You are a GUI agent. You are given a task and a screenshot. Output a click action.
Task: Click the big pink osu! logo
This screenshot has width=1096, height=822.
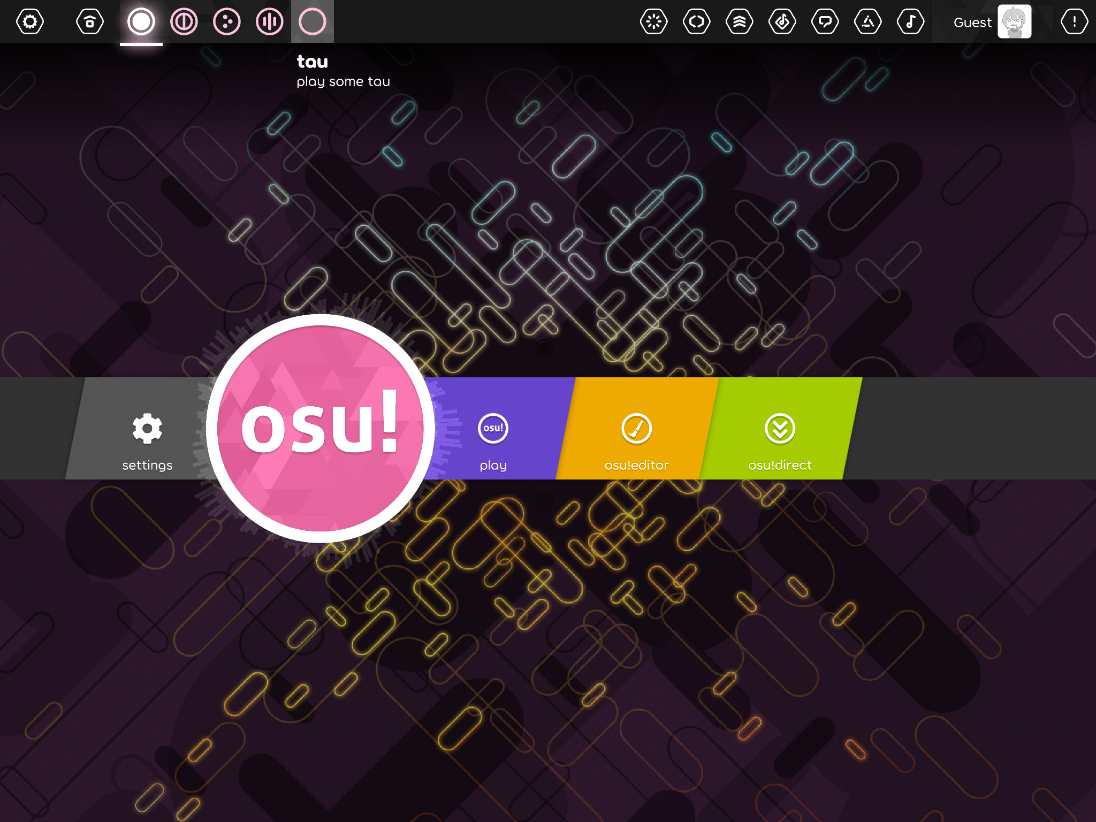(x=320, y=428)
